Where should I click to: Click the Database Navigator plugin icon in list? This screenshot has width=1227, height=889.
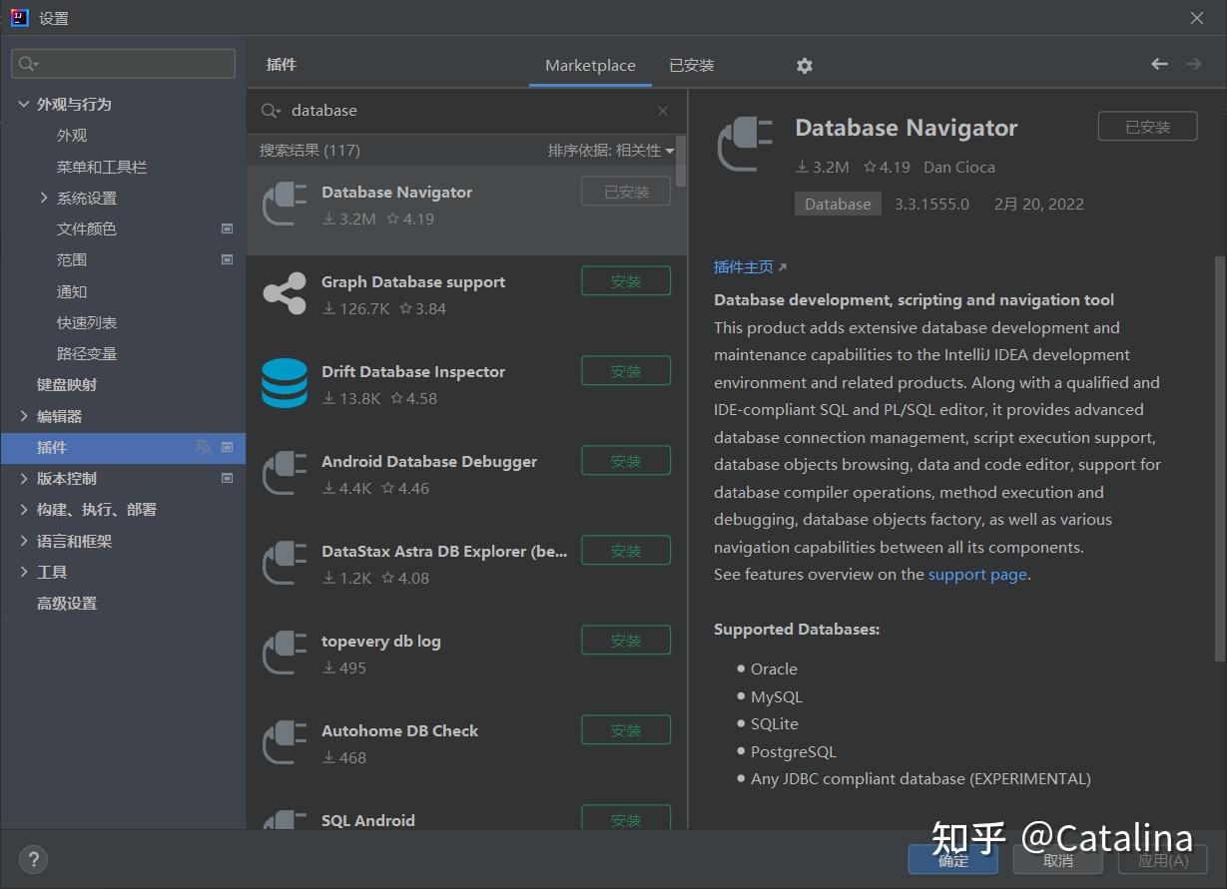coord(285,205)
